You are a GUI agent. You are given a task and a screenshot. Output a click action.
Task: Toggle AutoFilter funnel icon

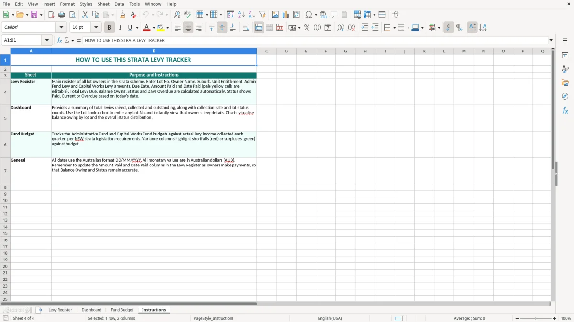coord(262,15)
